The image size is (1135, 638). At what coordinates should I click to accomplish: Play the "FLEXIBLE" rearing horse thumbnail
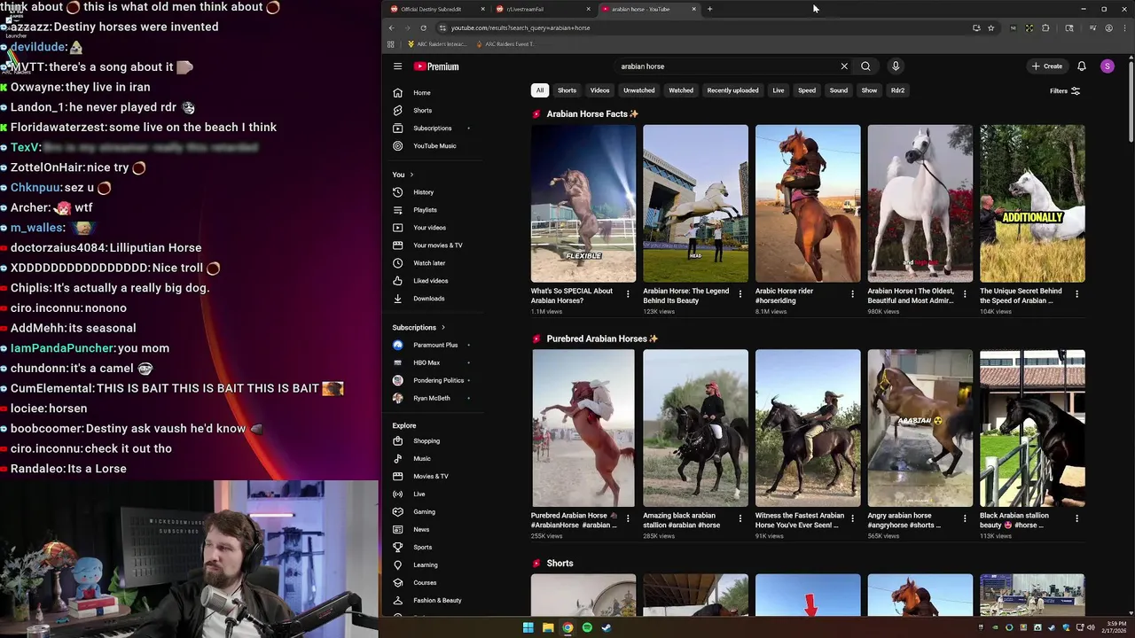(583, 204)
